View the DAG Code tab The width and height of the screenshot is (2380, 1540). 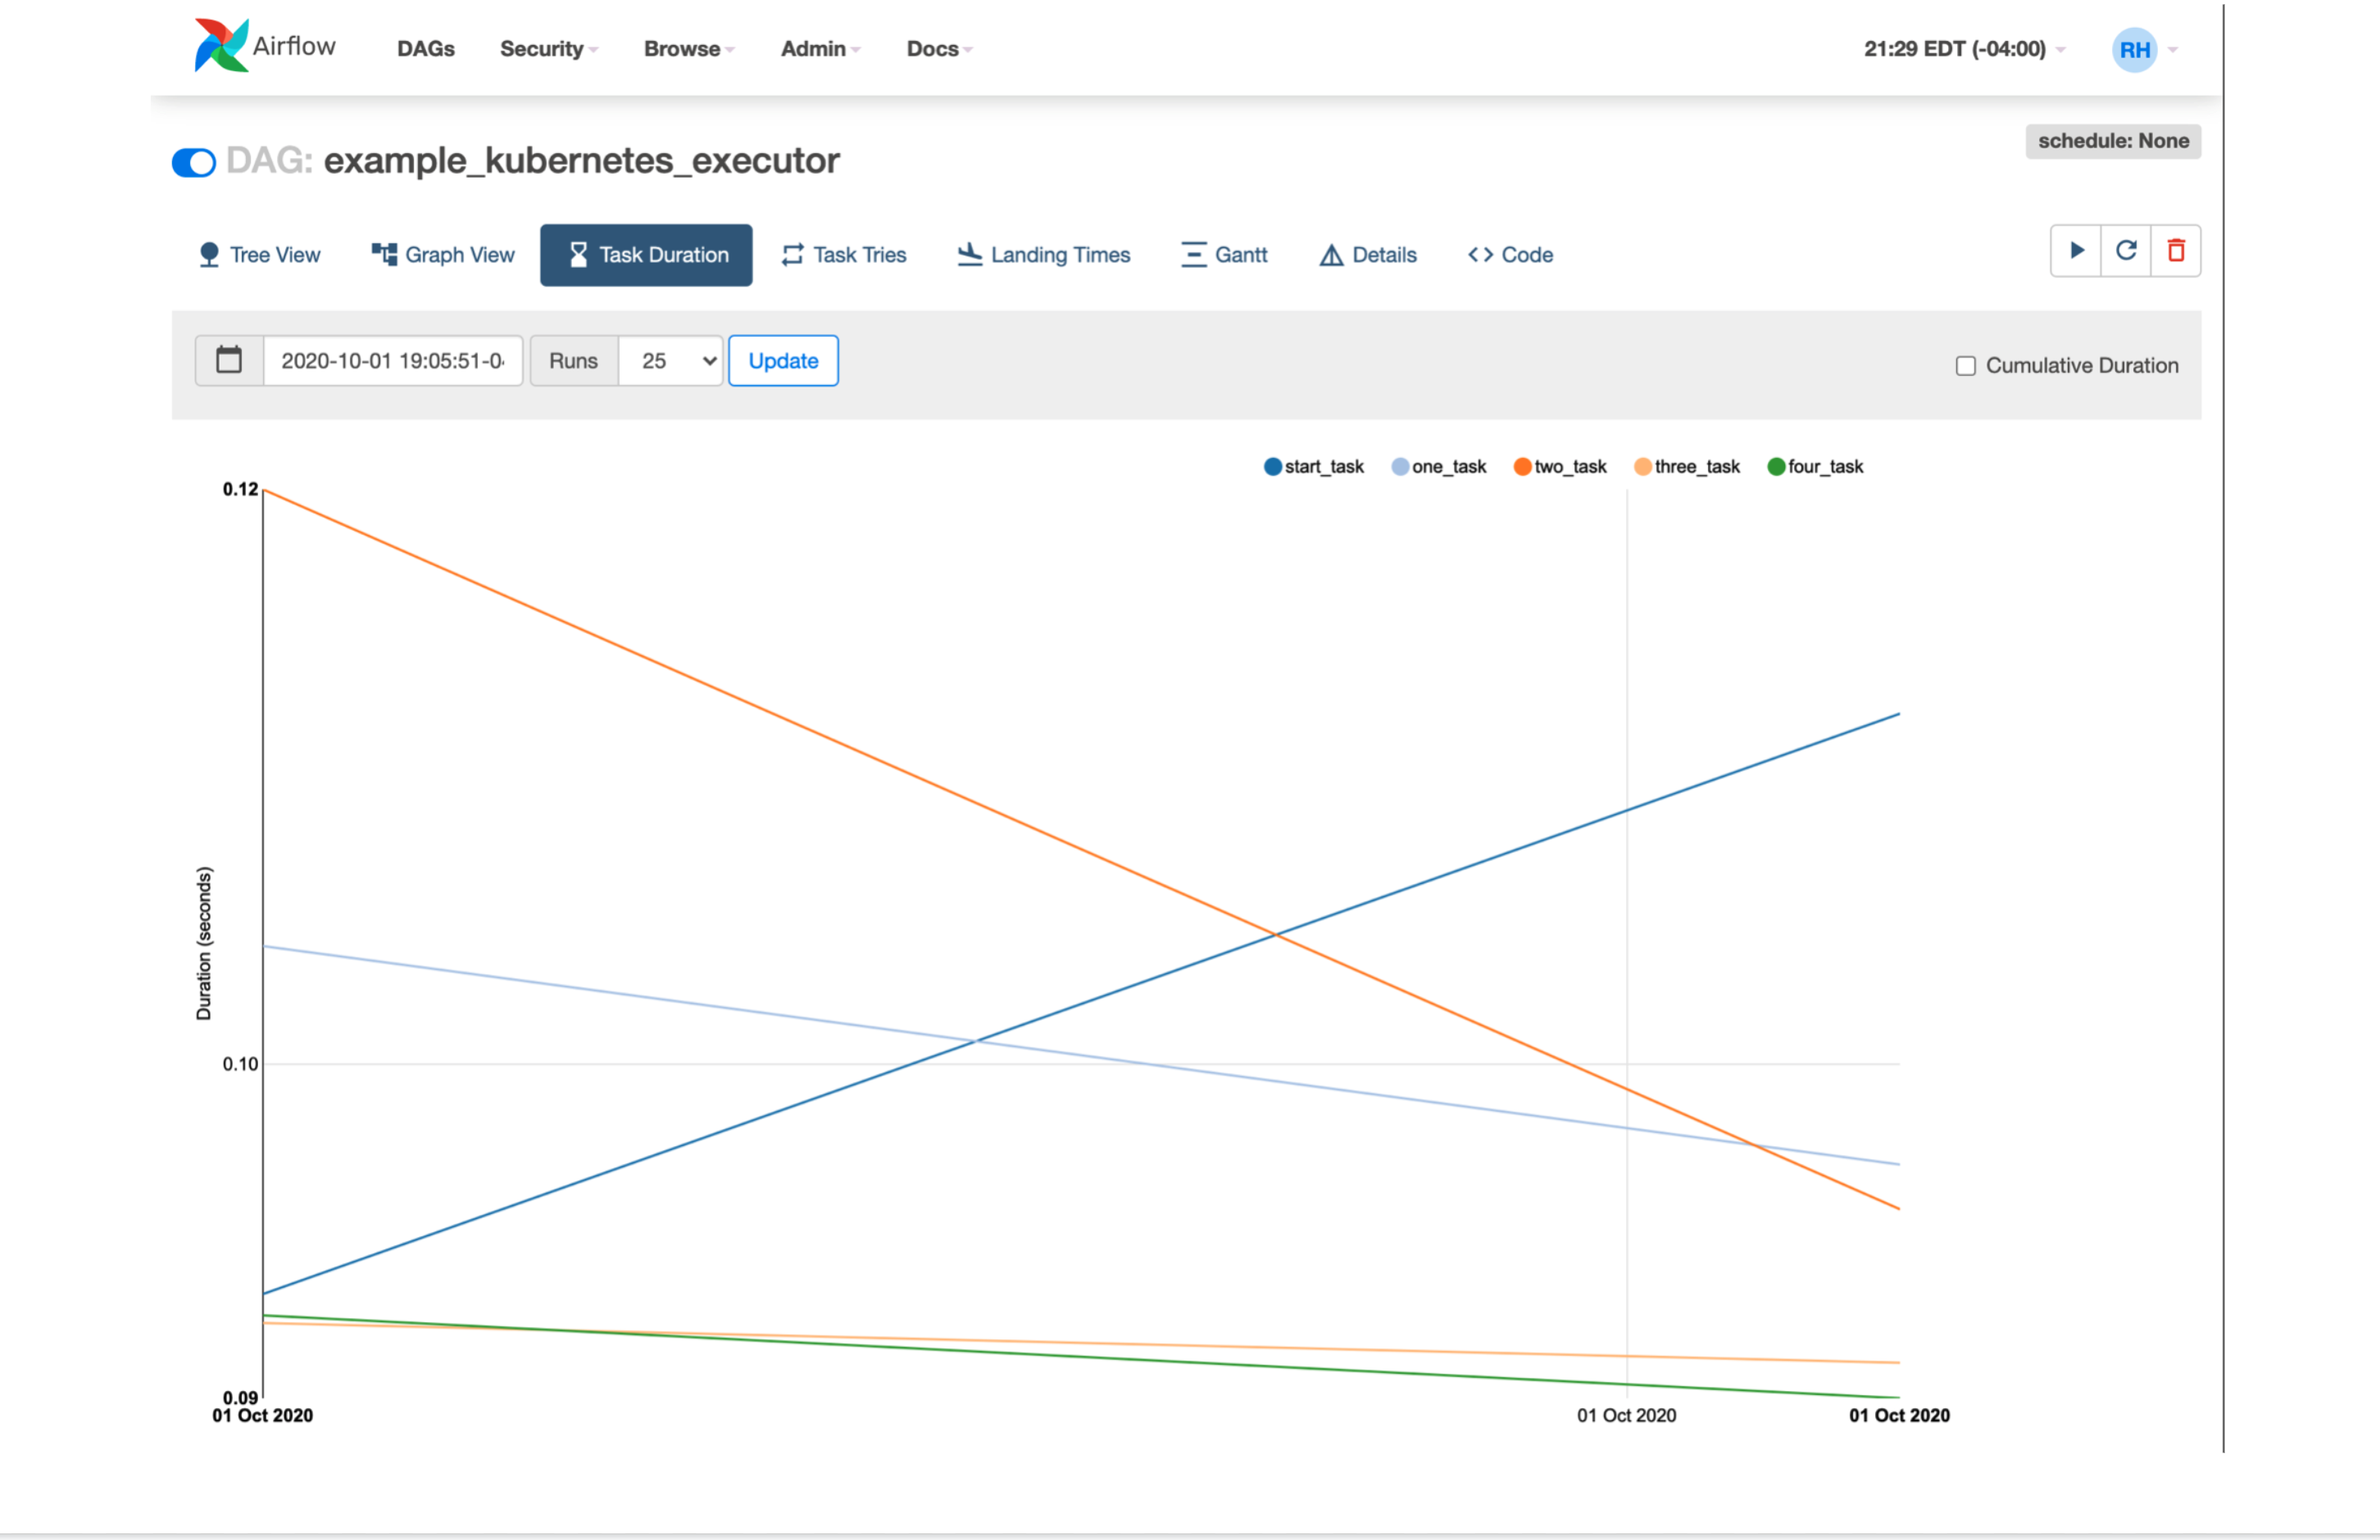(x=1510, y=255)
